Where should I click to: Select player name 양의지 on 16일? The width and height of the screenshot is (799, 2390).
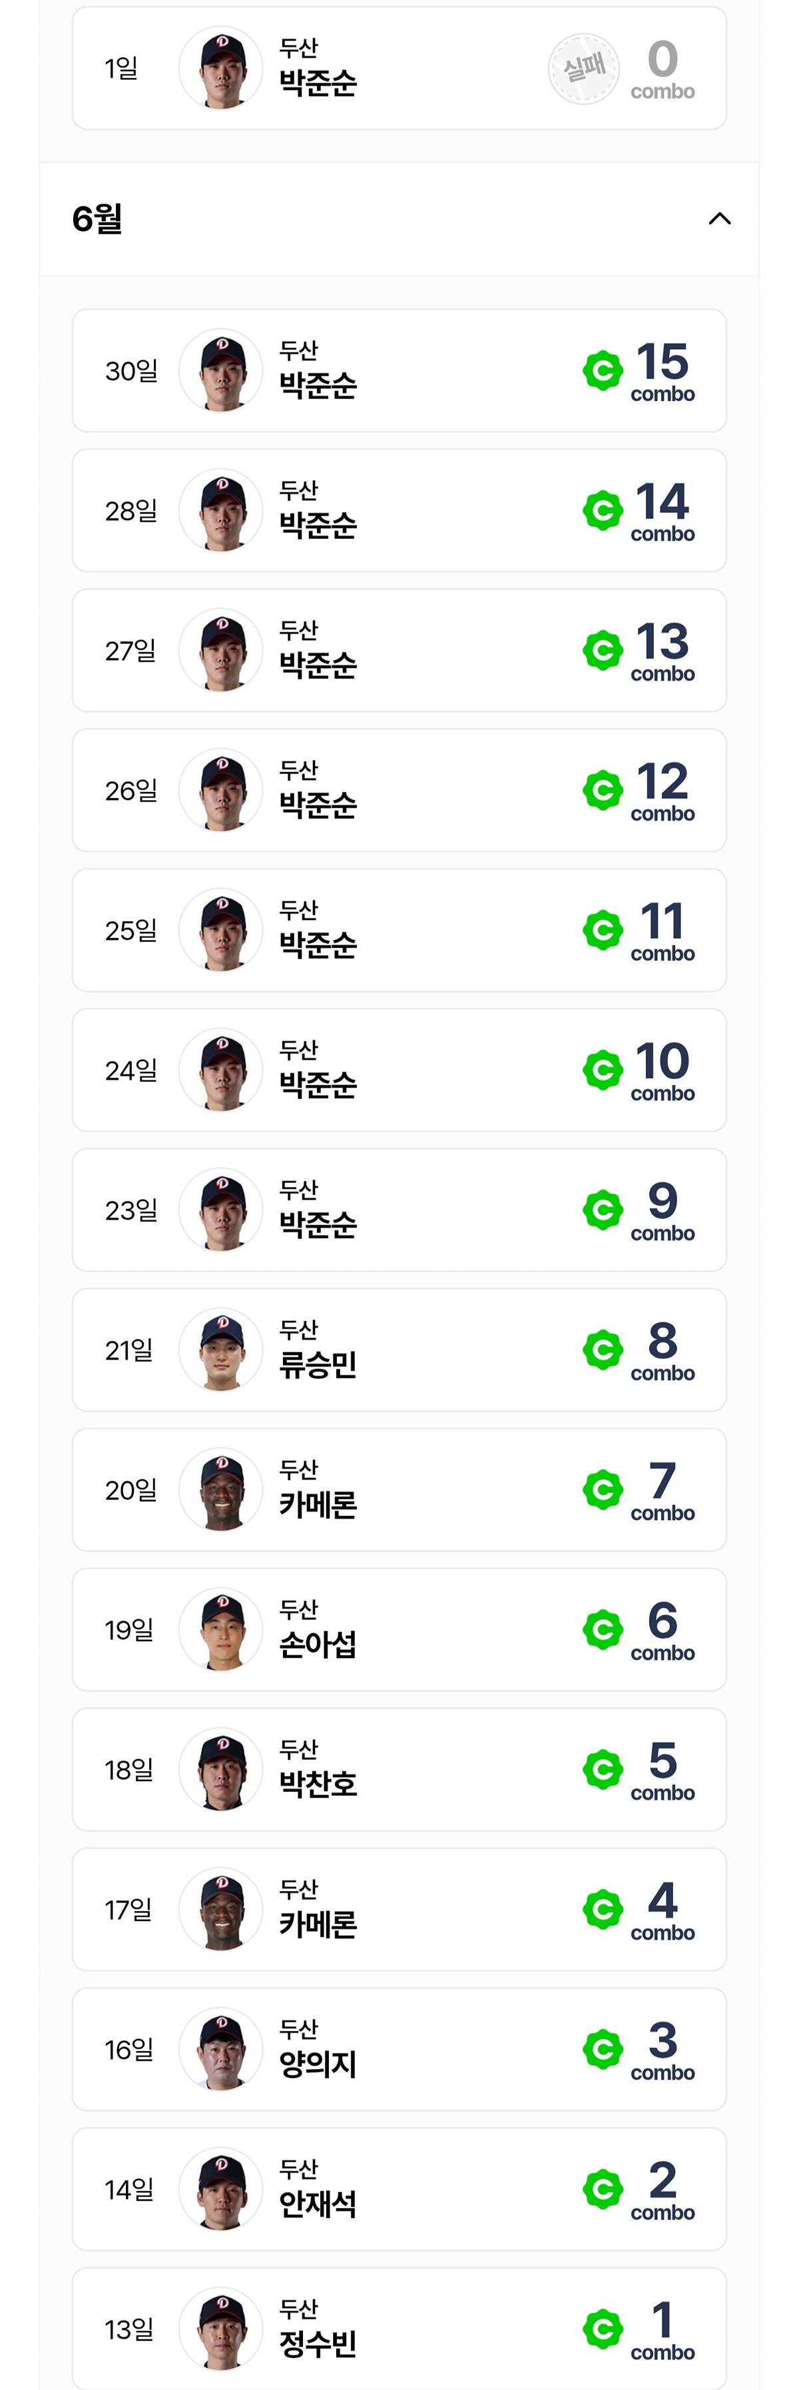pos(318,2064)
